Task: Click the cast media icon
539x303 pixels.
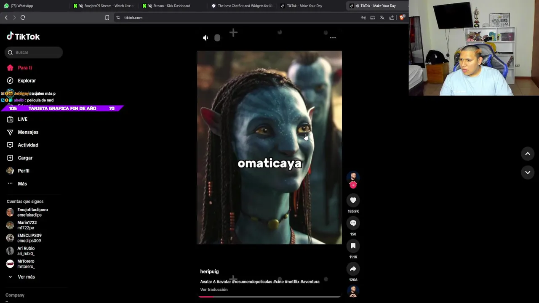Action: pyautogui.click(x=373, y=18)
